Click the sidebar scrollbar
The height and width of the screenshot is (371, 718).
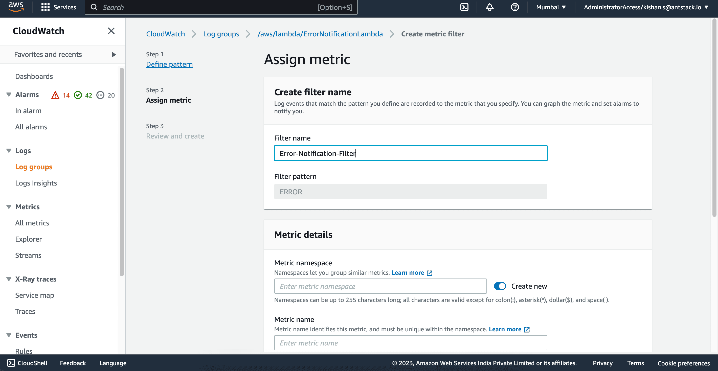[x=122, y=172]
